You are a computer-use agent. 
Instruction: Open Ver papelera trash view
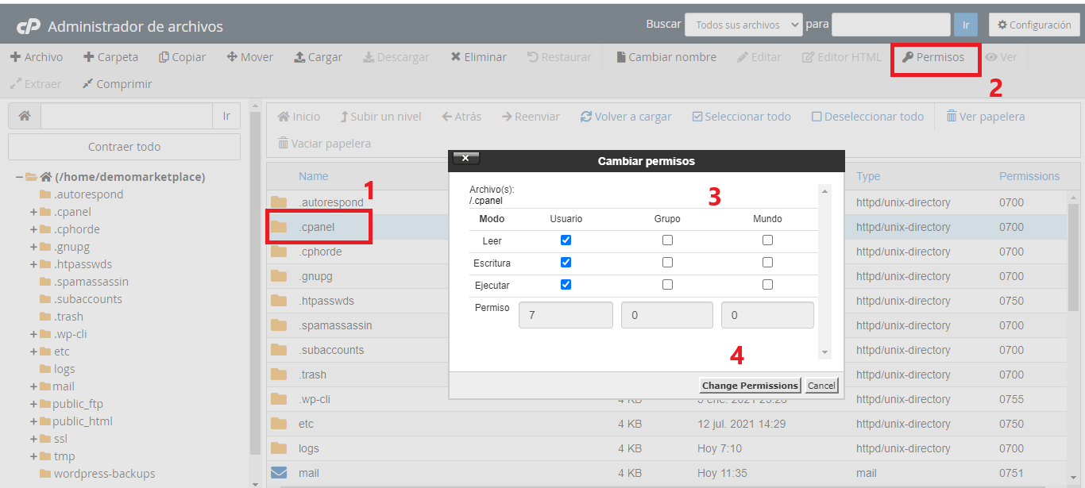tap(985, 117)
